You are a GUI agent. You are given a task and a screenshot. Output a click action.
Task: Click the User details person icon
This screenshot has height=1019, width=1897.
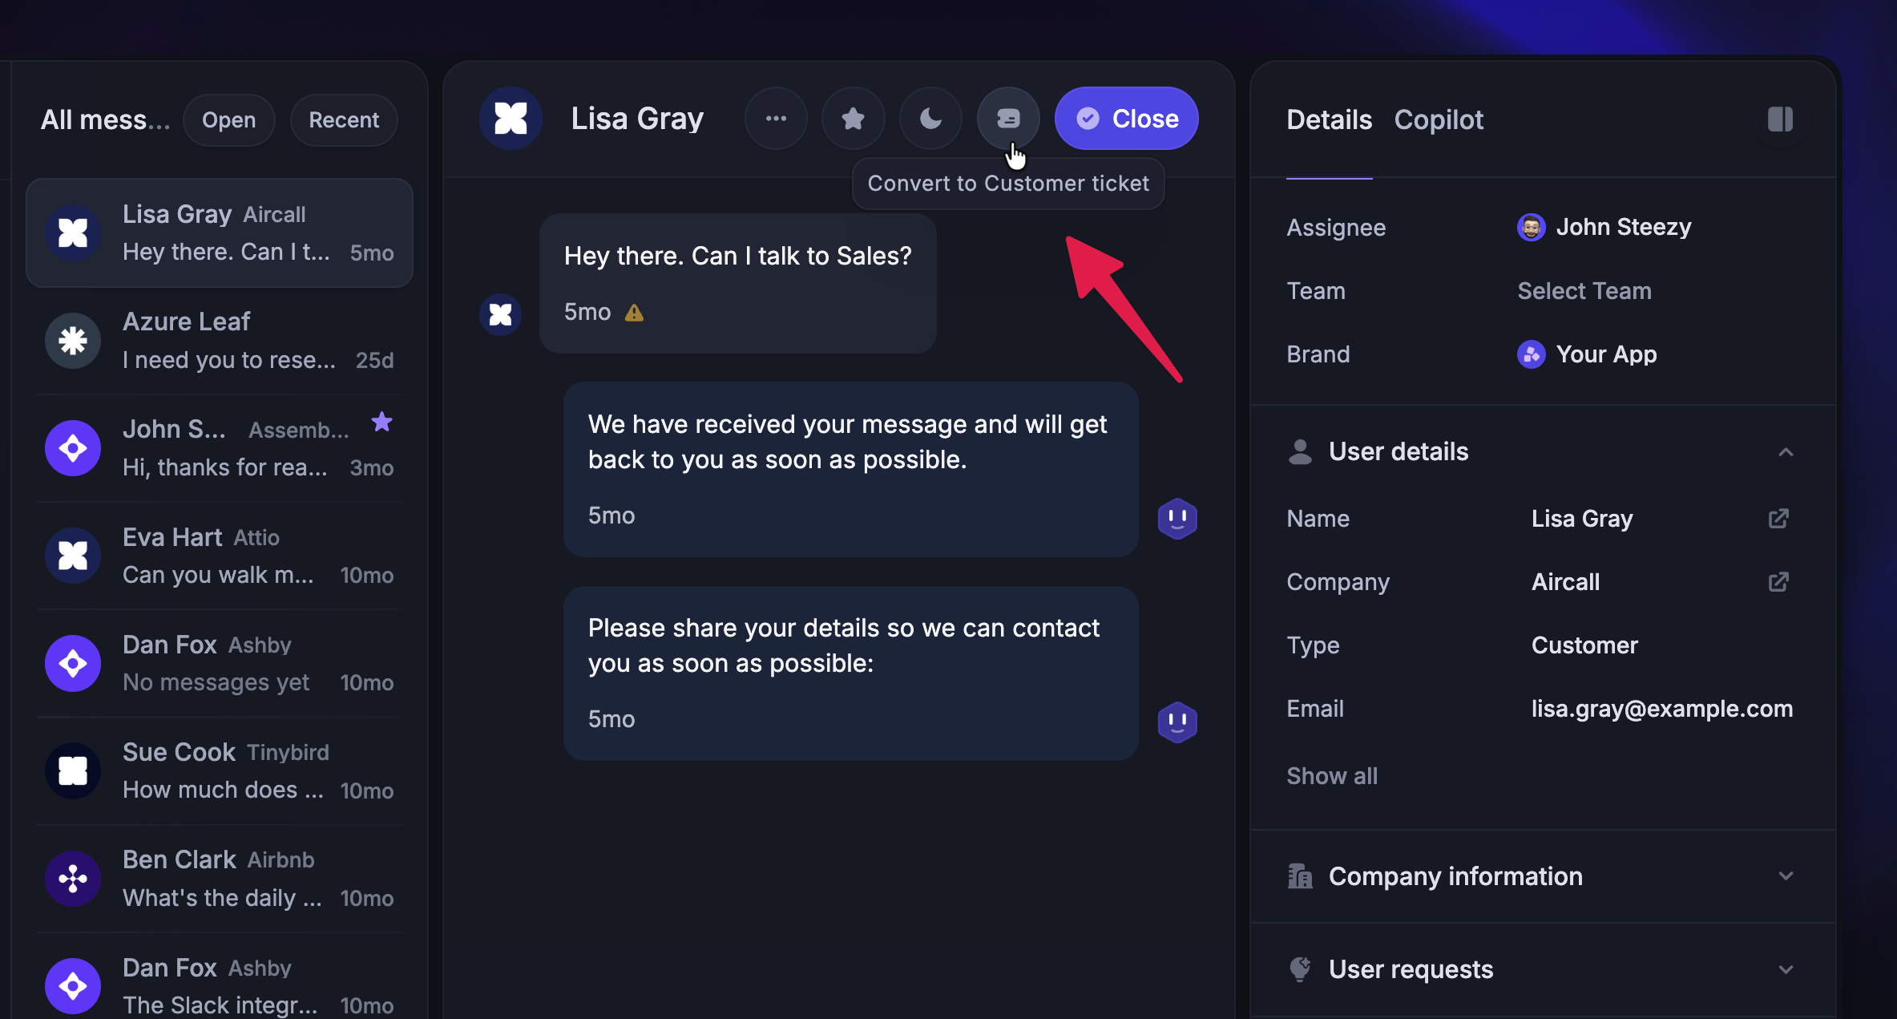tap(1300, 452)
